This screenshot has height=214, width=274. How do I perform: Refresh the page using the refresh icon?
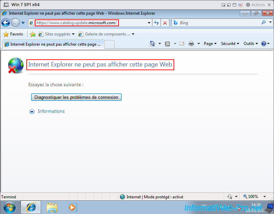(156, 23)
